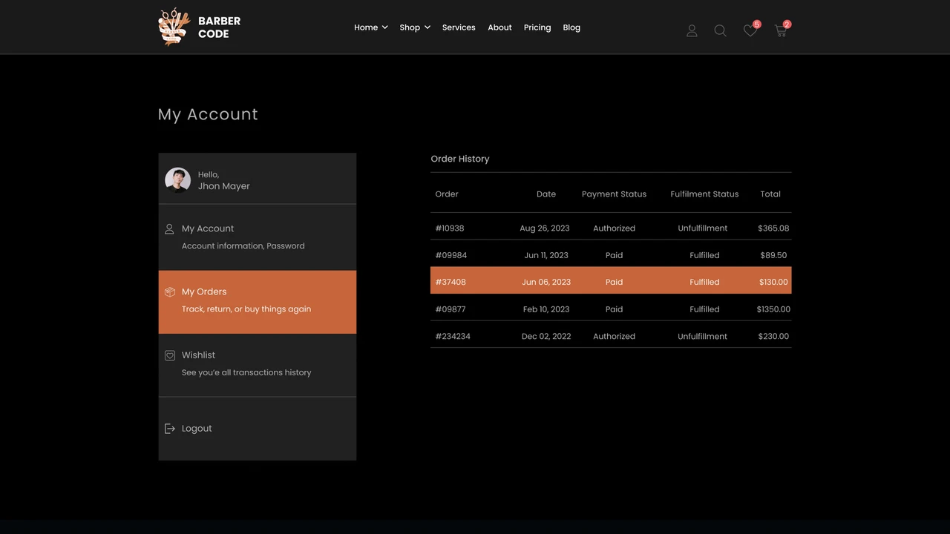
Task: Click See you're all transactions history text
Action: [x=246, y=372]
